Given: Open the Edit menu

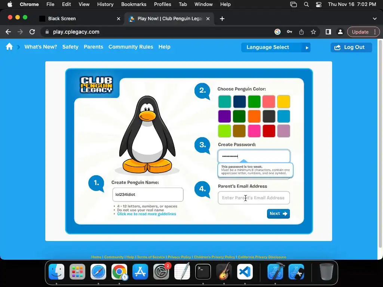Looking at the screenshot, I should 66,4.
